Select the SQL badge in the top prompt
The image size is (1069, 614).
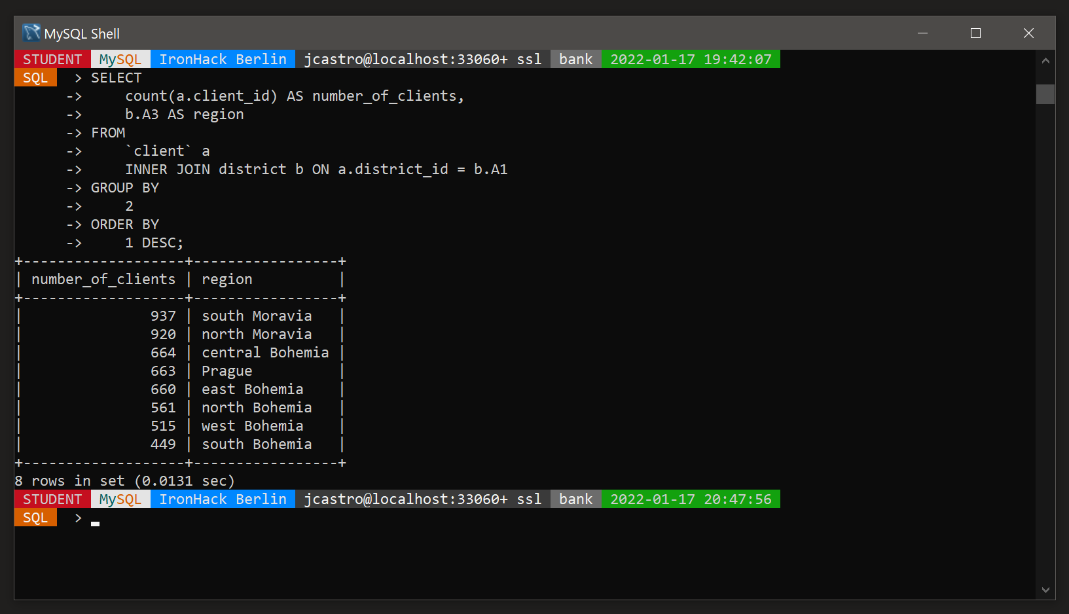tap(35, 77)
